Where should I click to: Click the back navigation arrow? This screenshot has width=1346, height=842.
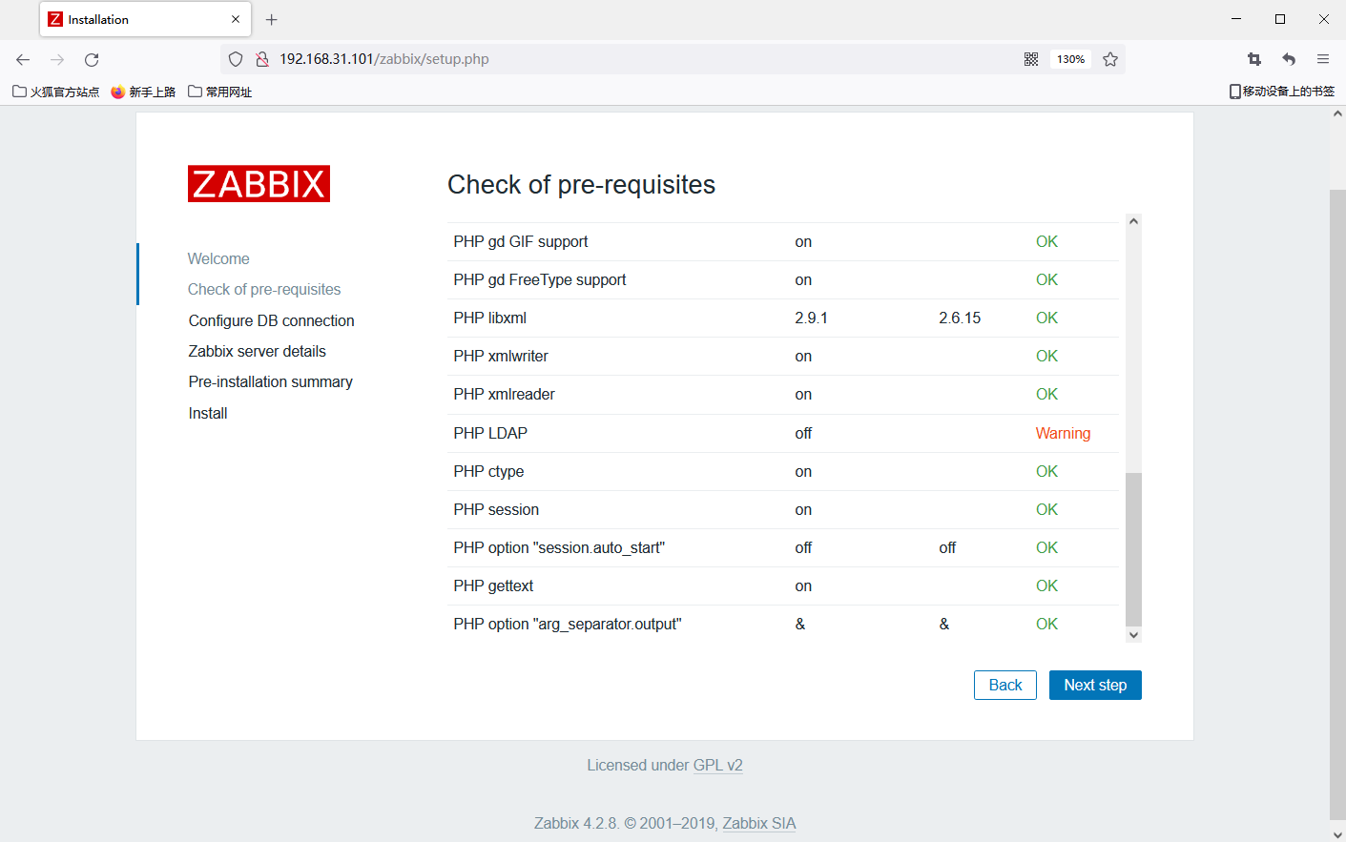tap(22, 59)
